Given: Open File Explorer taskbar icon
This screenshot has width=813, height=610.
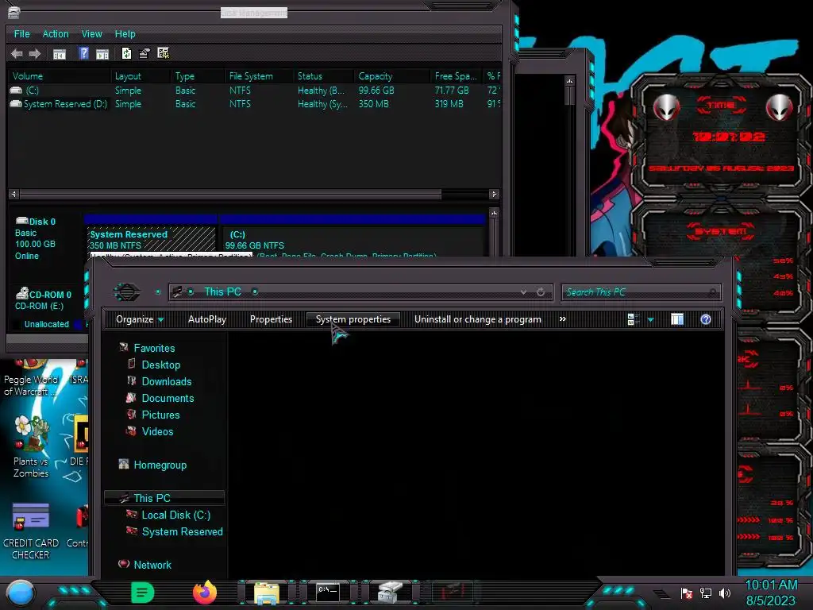Looking at the screenshot, I should pyautogui.click(x=267, y=593).
